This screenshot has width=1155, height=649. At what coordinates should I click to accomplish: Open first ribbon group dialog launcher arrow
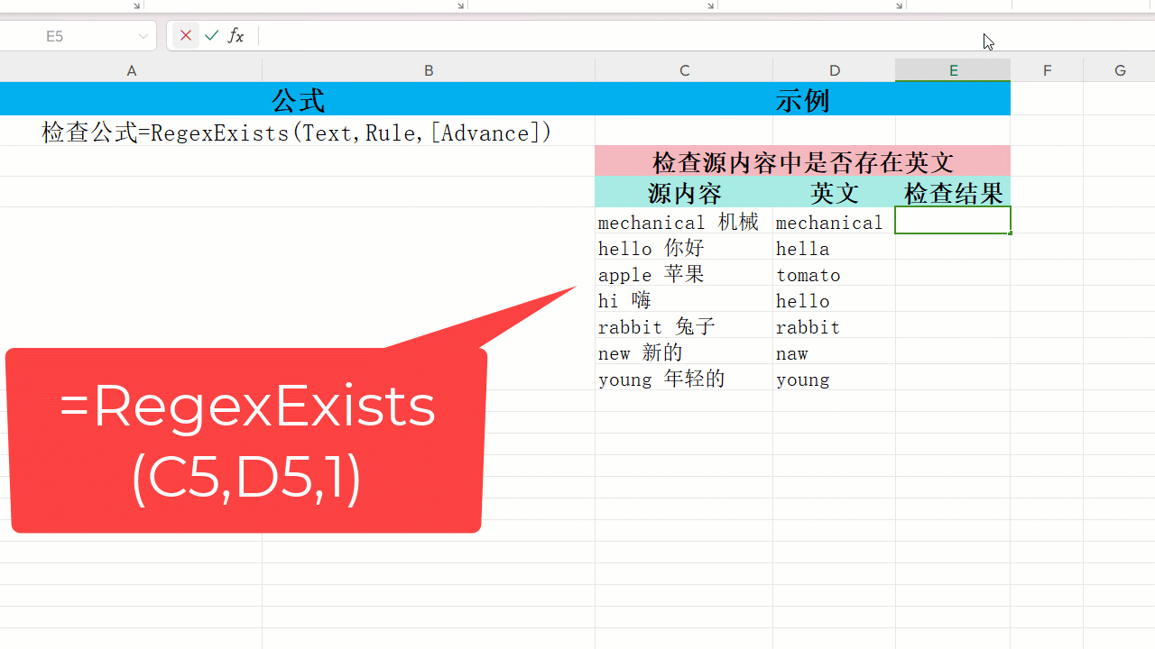[137, 5]
